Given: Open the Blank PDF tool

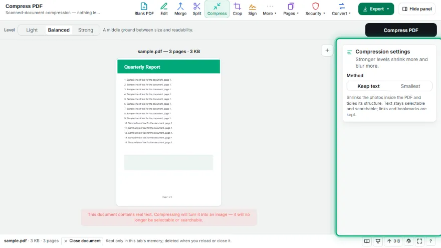Looking at the screenshot, I should pyautogui.click(x=144, y=9).
